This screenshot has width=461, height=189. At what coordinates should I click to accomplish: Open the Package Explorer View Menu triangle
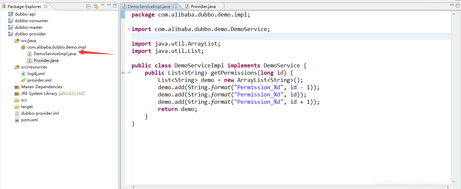103,5
